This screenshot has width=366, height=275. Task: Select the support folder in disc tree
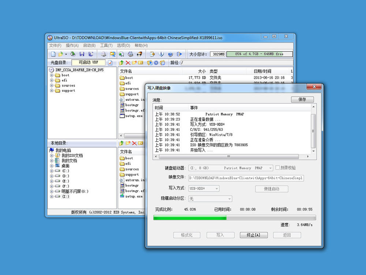tap(68, 91)
